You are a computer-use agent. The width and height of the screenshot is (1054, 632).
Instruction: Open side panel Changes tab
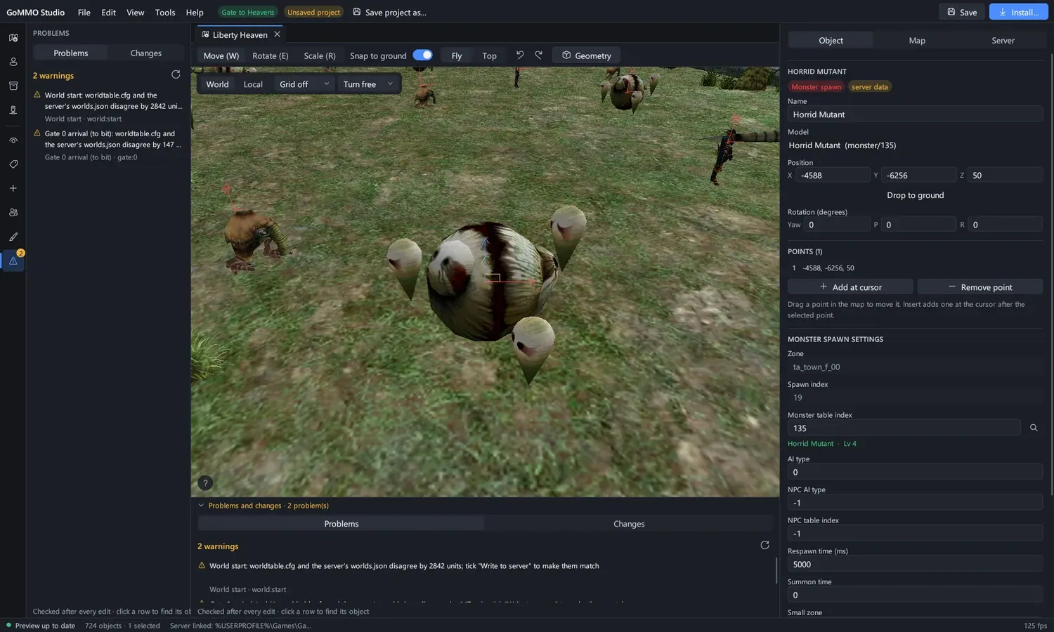pos(145,53)
